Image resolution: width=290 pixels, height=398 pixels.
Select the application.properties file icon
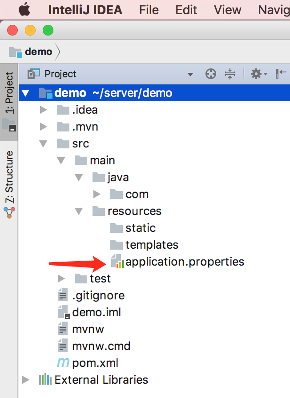tap(117, 262)
